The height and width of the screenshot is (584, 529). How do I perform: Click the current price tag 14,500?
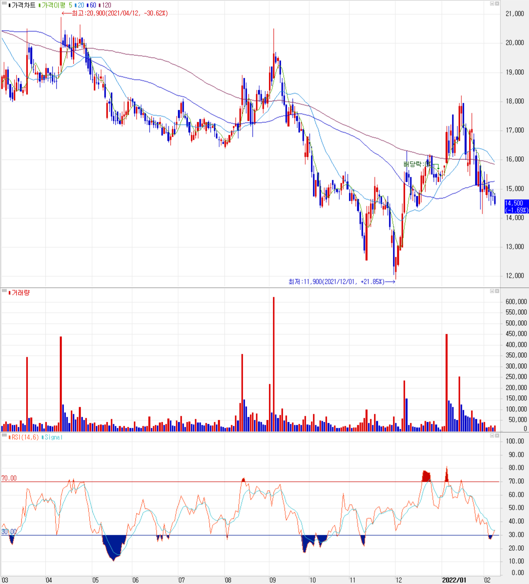pos(517,206)
